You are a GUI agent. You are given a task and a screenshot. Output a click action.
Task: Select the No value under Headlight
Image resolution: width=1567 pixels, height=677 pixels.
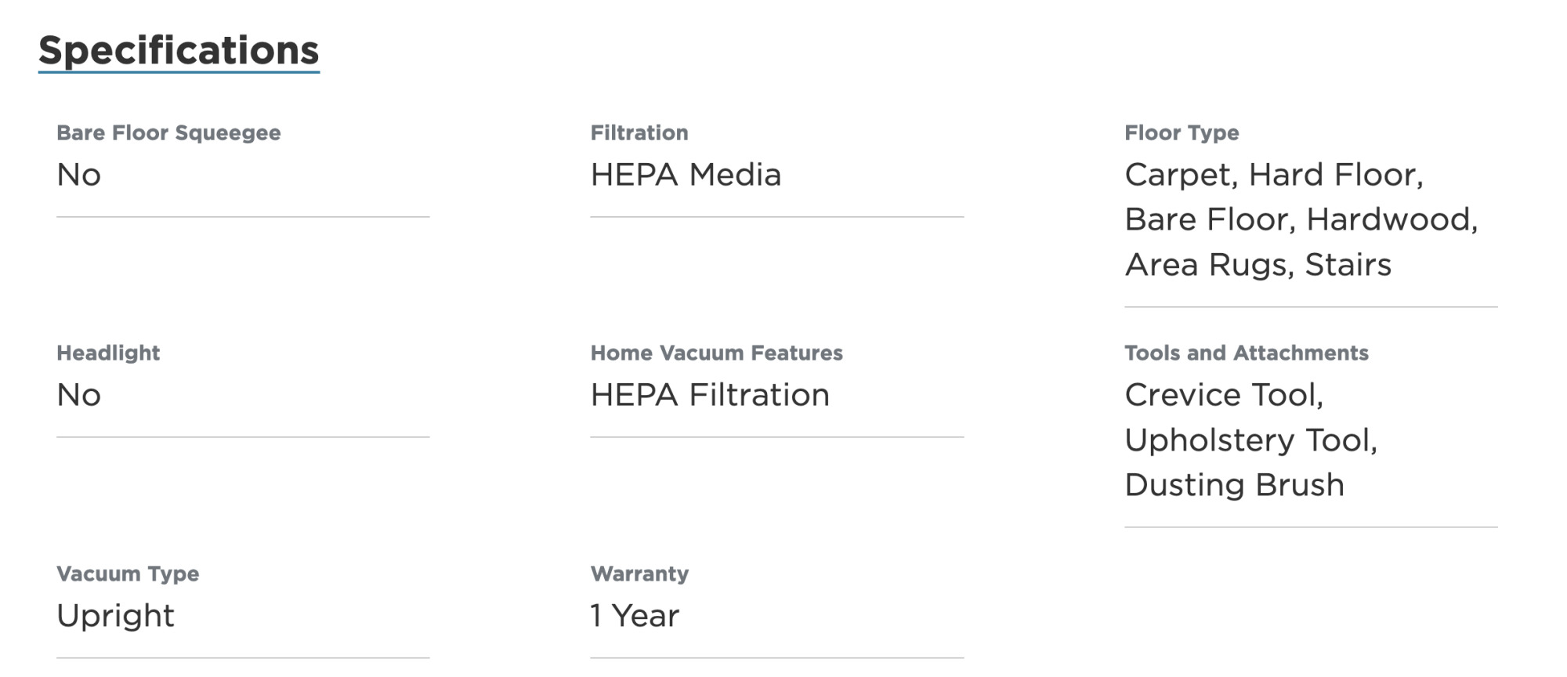[x=79, y=395]
